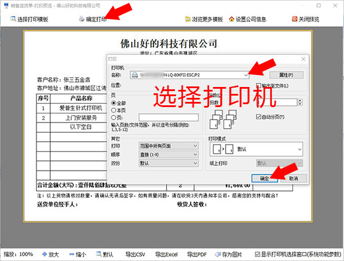Click the 关闭预览 red icon
344x261 pixels.
point(295,19)
